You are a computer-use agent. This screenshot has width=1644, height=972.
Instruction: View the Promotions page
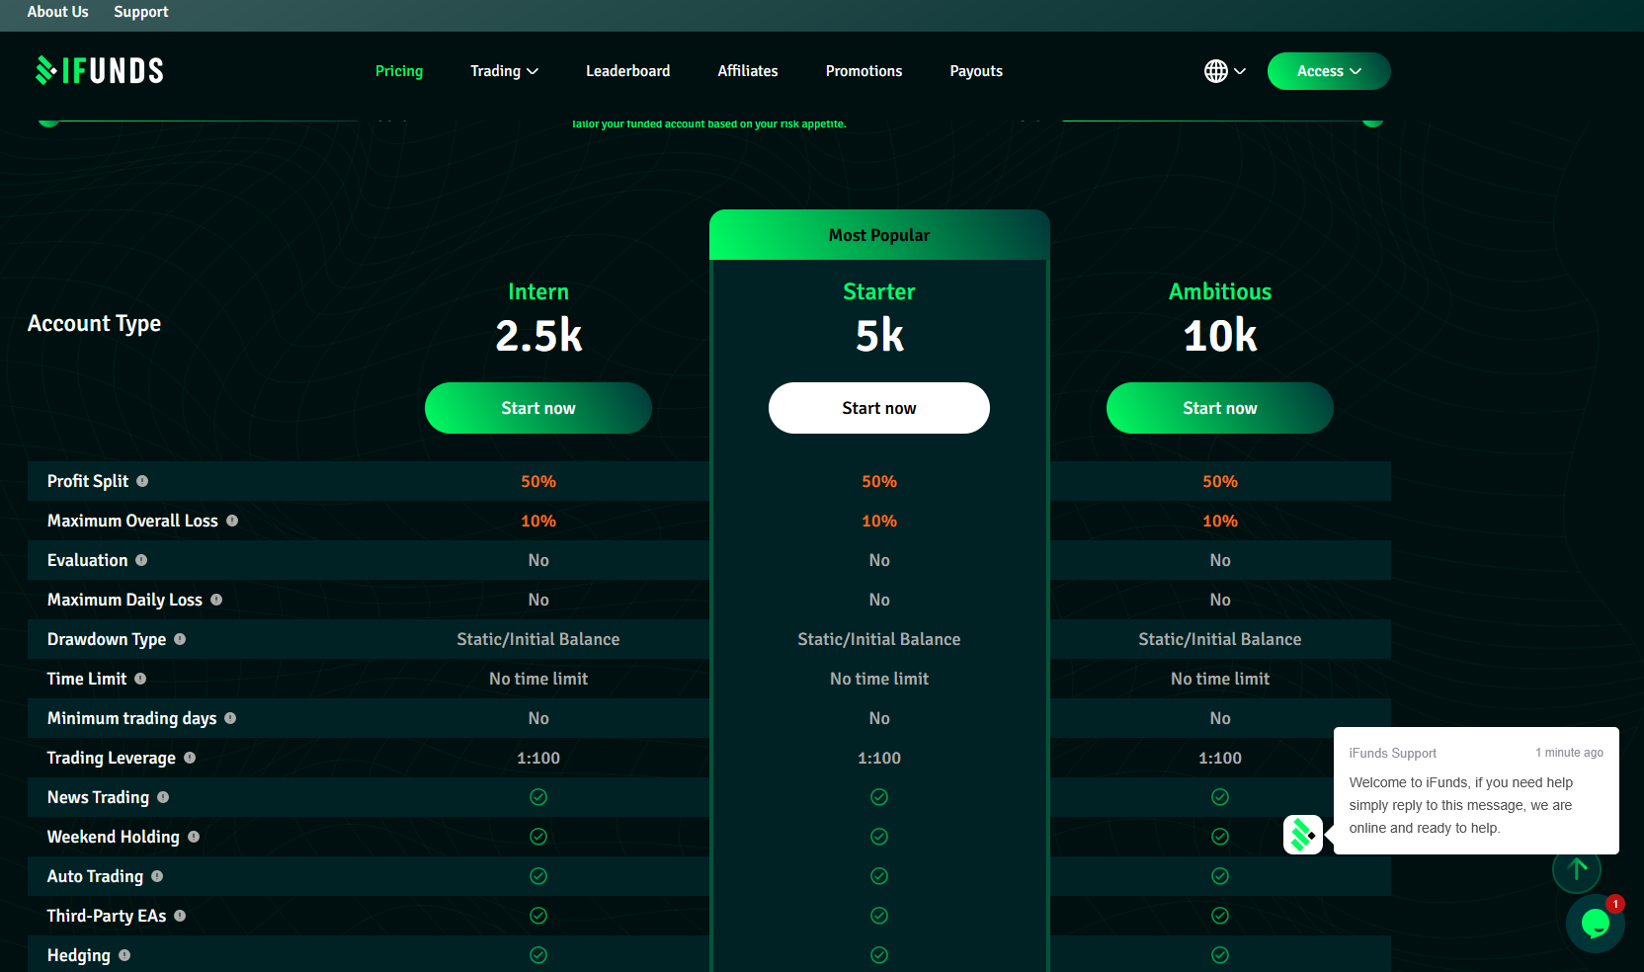pos(863,71)
